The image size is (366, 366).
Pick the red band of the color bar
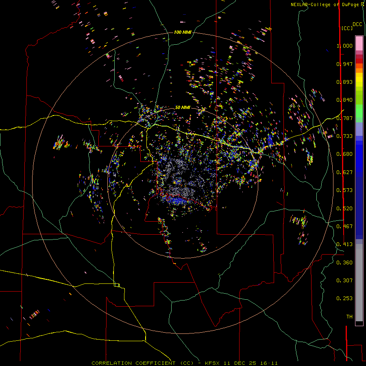coord(359,61)
